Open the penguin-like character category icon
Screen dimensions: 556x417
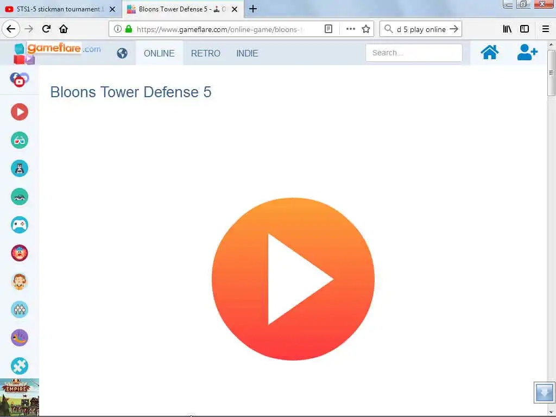tap(20, 168)
